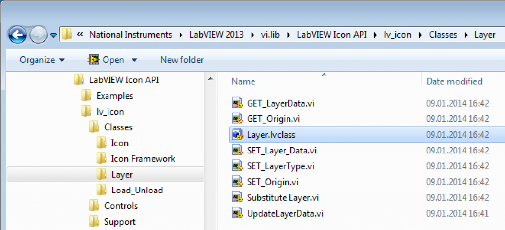Select Support in the folder tree
This screenshot has height=230, width=505.
tap(119, 222)
